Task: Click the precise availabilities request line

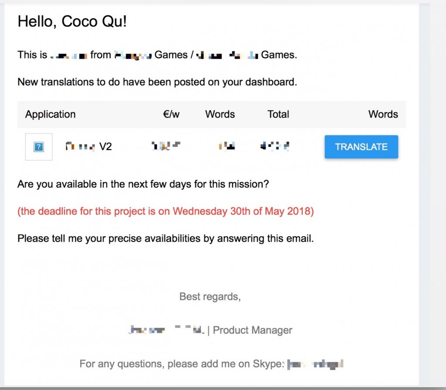Action: pyautogui.click(x=166, y=239)
